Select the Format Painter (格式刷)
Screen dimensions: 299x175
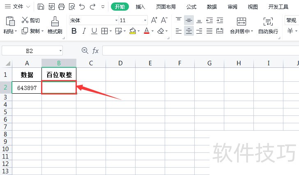pos(55,25)
